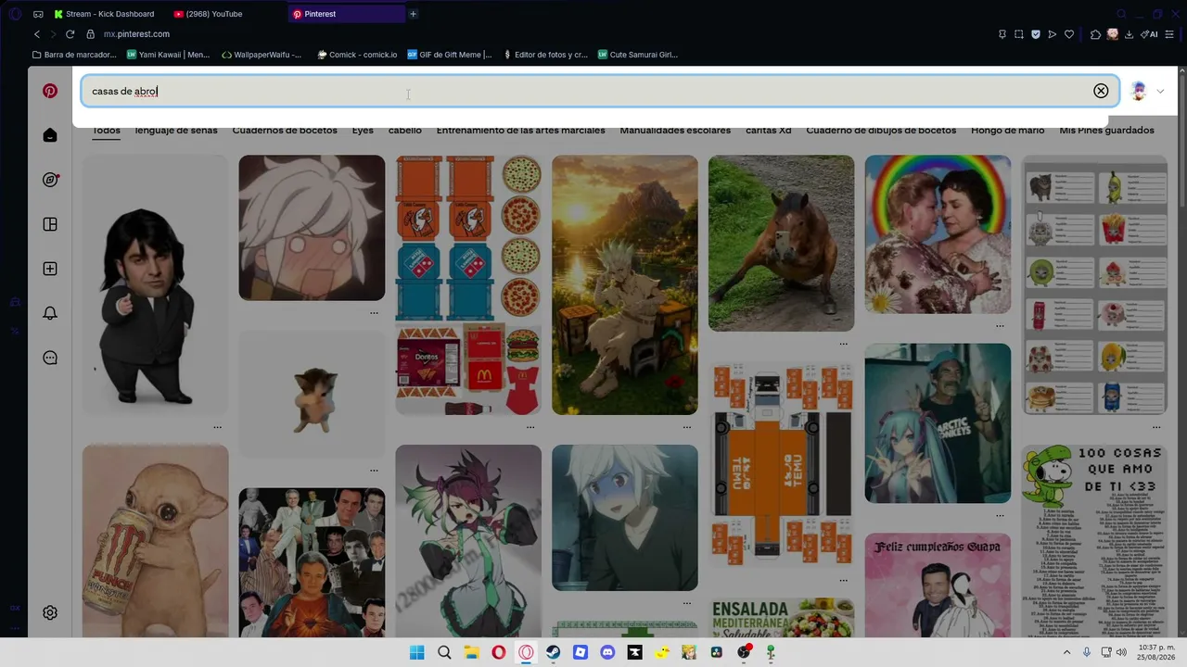Clear the search box text
Viewport: 1187px width, 667px height.
click(1101, 91)
